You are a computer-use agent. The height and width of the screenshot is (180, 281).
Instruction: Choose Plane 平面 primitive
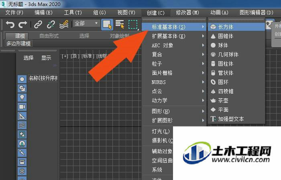[236, 110]
